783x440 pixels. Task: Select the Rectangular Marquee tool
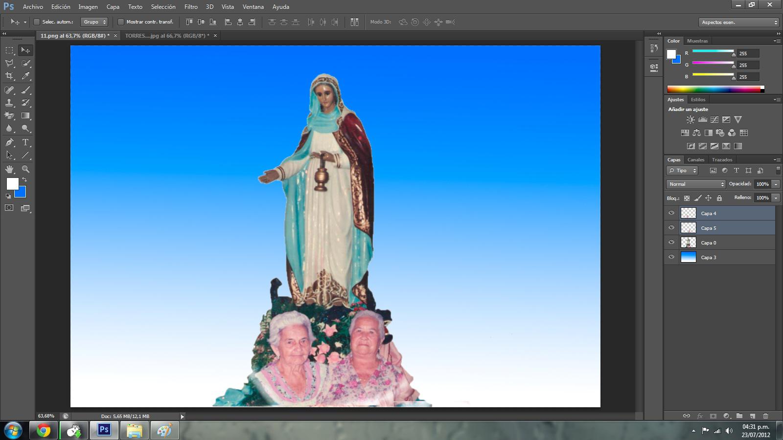tap(9, 50)
